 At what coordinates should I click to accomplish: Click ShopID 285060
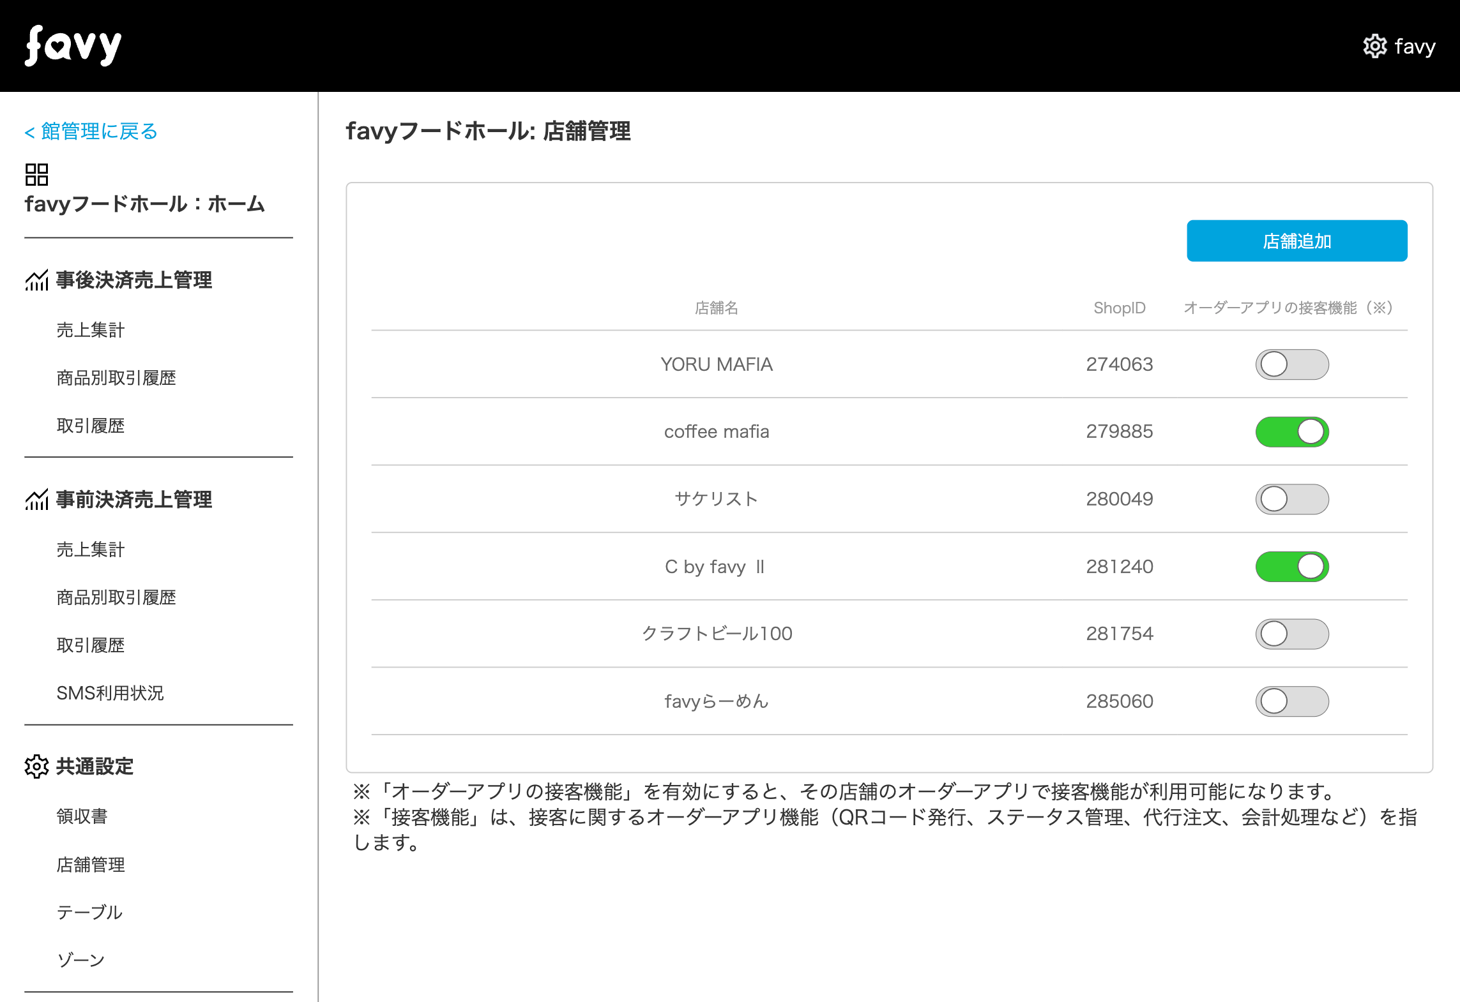tap(1120, 701)
